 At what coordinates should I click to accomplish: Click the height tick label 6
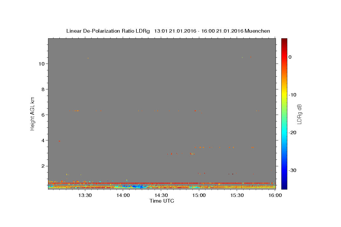coord(43,115)
